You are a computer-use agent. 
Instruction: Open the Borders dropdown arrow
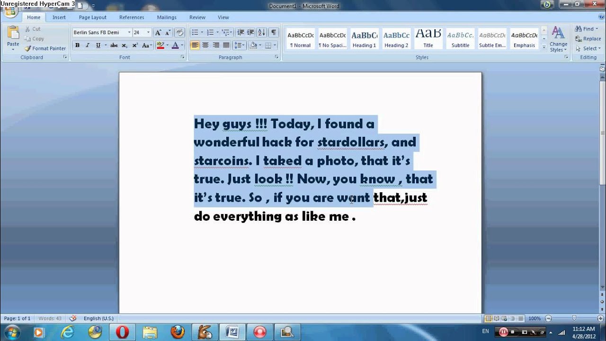point(276,45)
